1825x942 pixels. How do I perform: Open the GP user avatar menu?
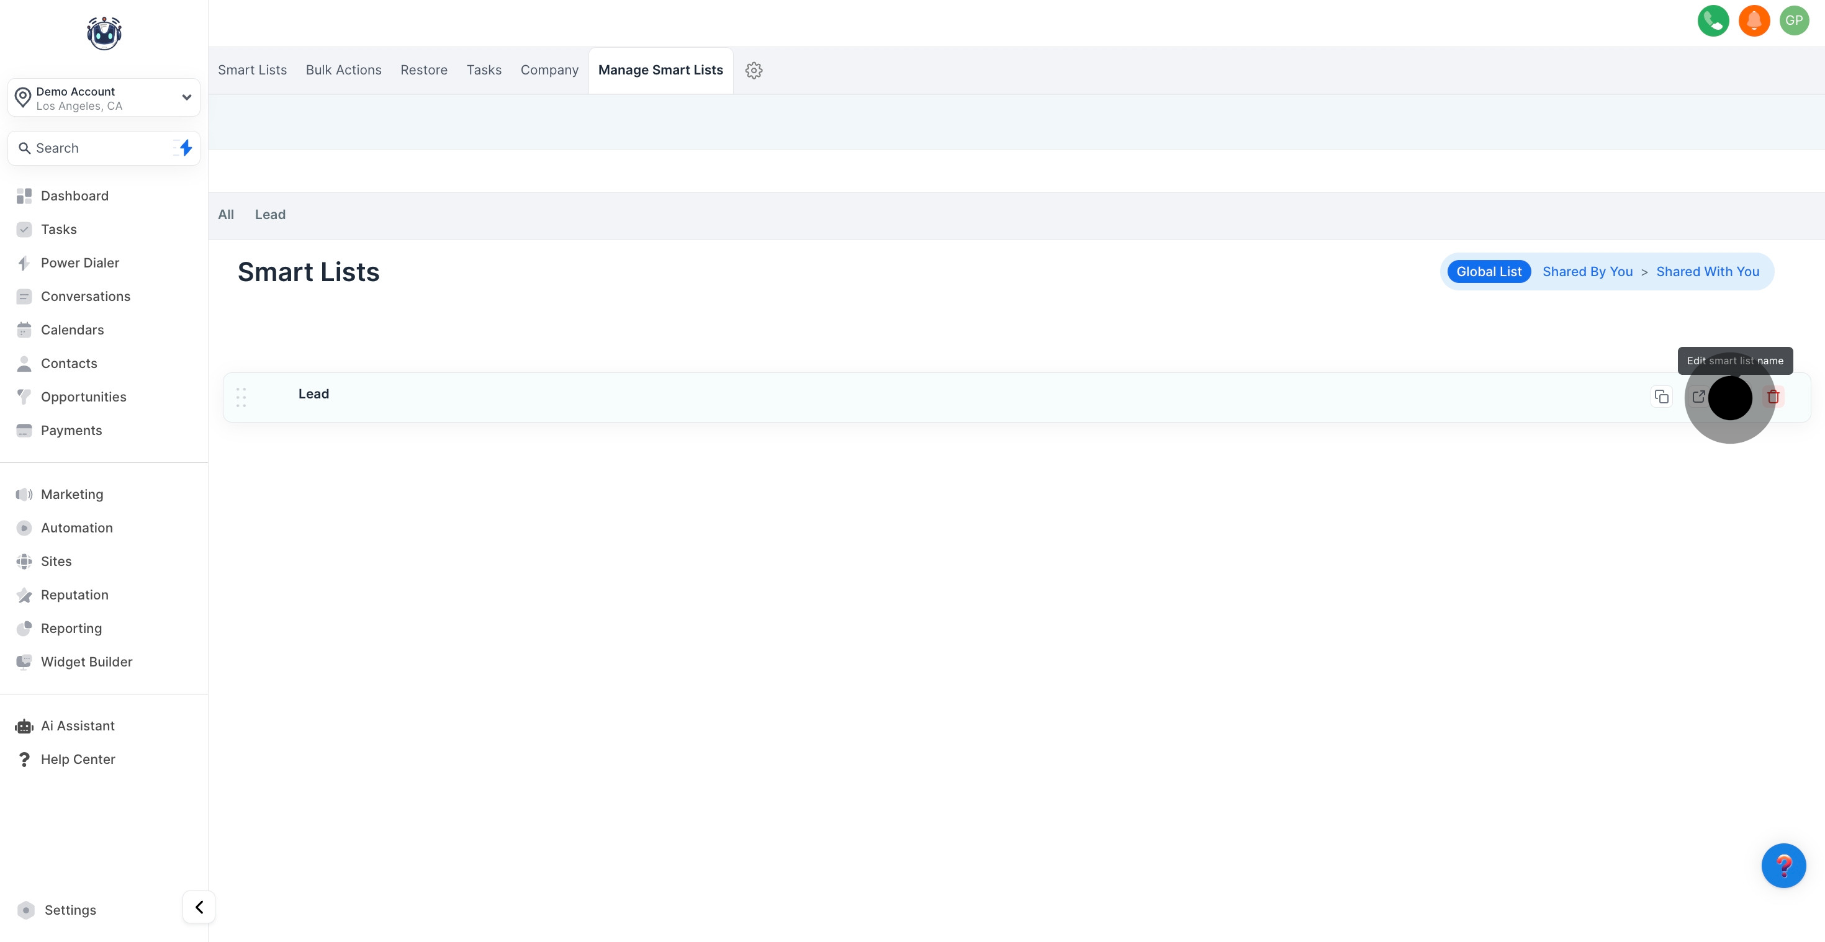coord(1794,20)
